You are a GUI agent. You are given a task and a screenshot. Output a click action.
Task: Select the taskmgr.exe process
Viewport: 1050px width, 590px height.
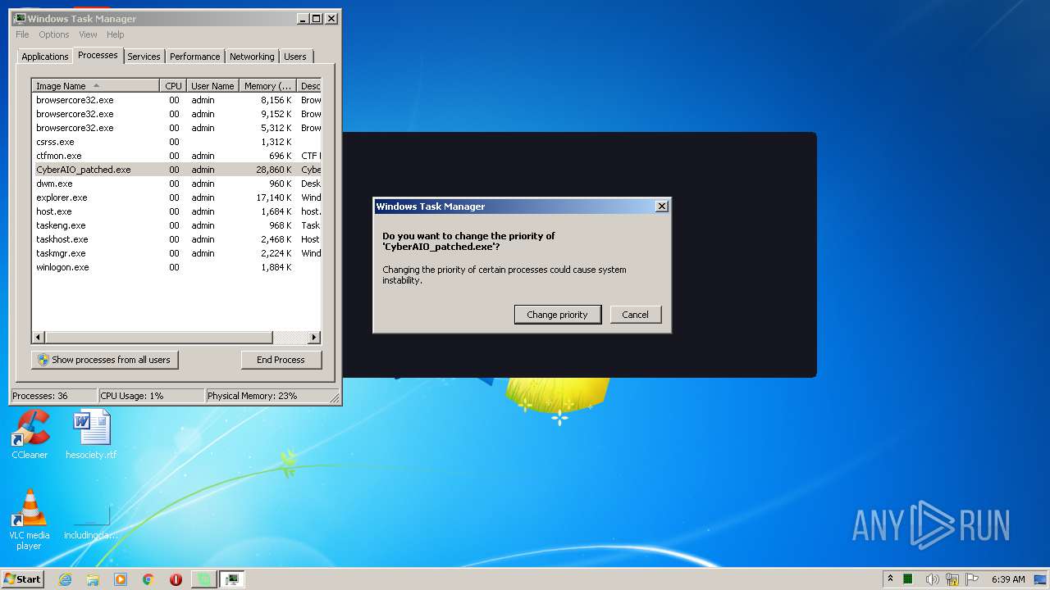[176, 253]
